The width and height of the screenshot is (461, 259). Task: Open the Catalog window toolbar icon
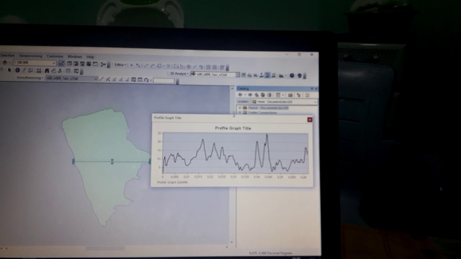coord(76,64)
